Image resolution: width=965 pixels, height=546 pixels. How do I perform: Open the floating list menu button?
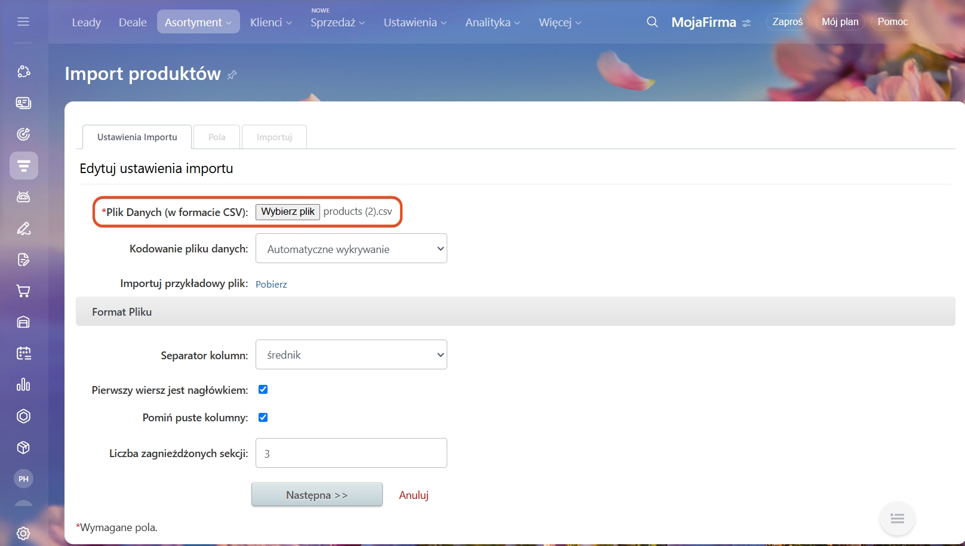tap(897, 519)
